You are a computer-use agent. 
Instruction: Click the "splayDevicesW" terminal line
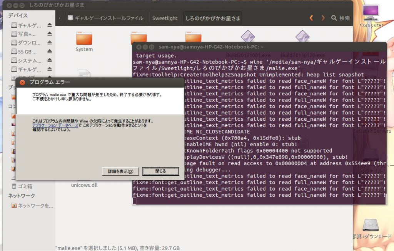266,157
